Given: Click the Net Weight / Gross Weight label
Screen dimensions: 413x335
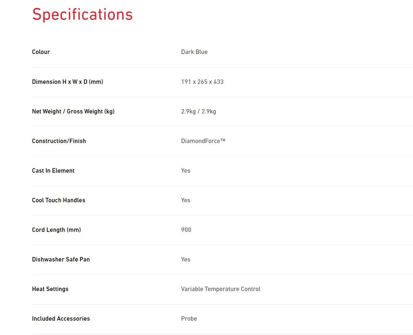Looking at the screenshot, I should coord(73,112).
